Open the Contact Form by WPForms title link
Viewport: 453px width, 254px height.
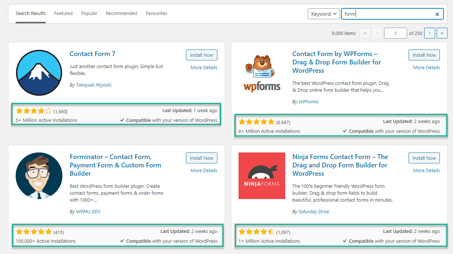coord(337,62)
